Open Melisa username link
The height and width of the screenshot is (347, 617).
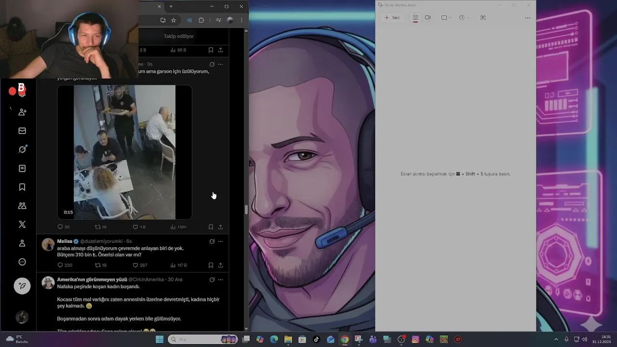(x=65, y=241)
